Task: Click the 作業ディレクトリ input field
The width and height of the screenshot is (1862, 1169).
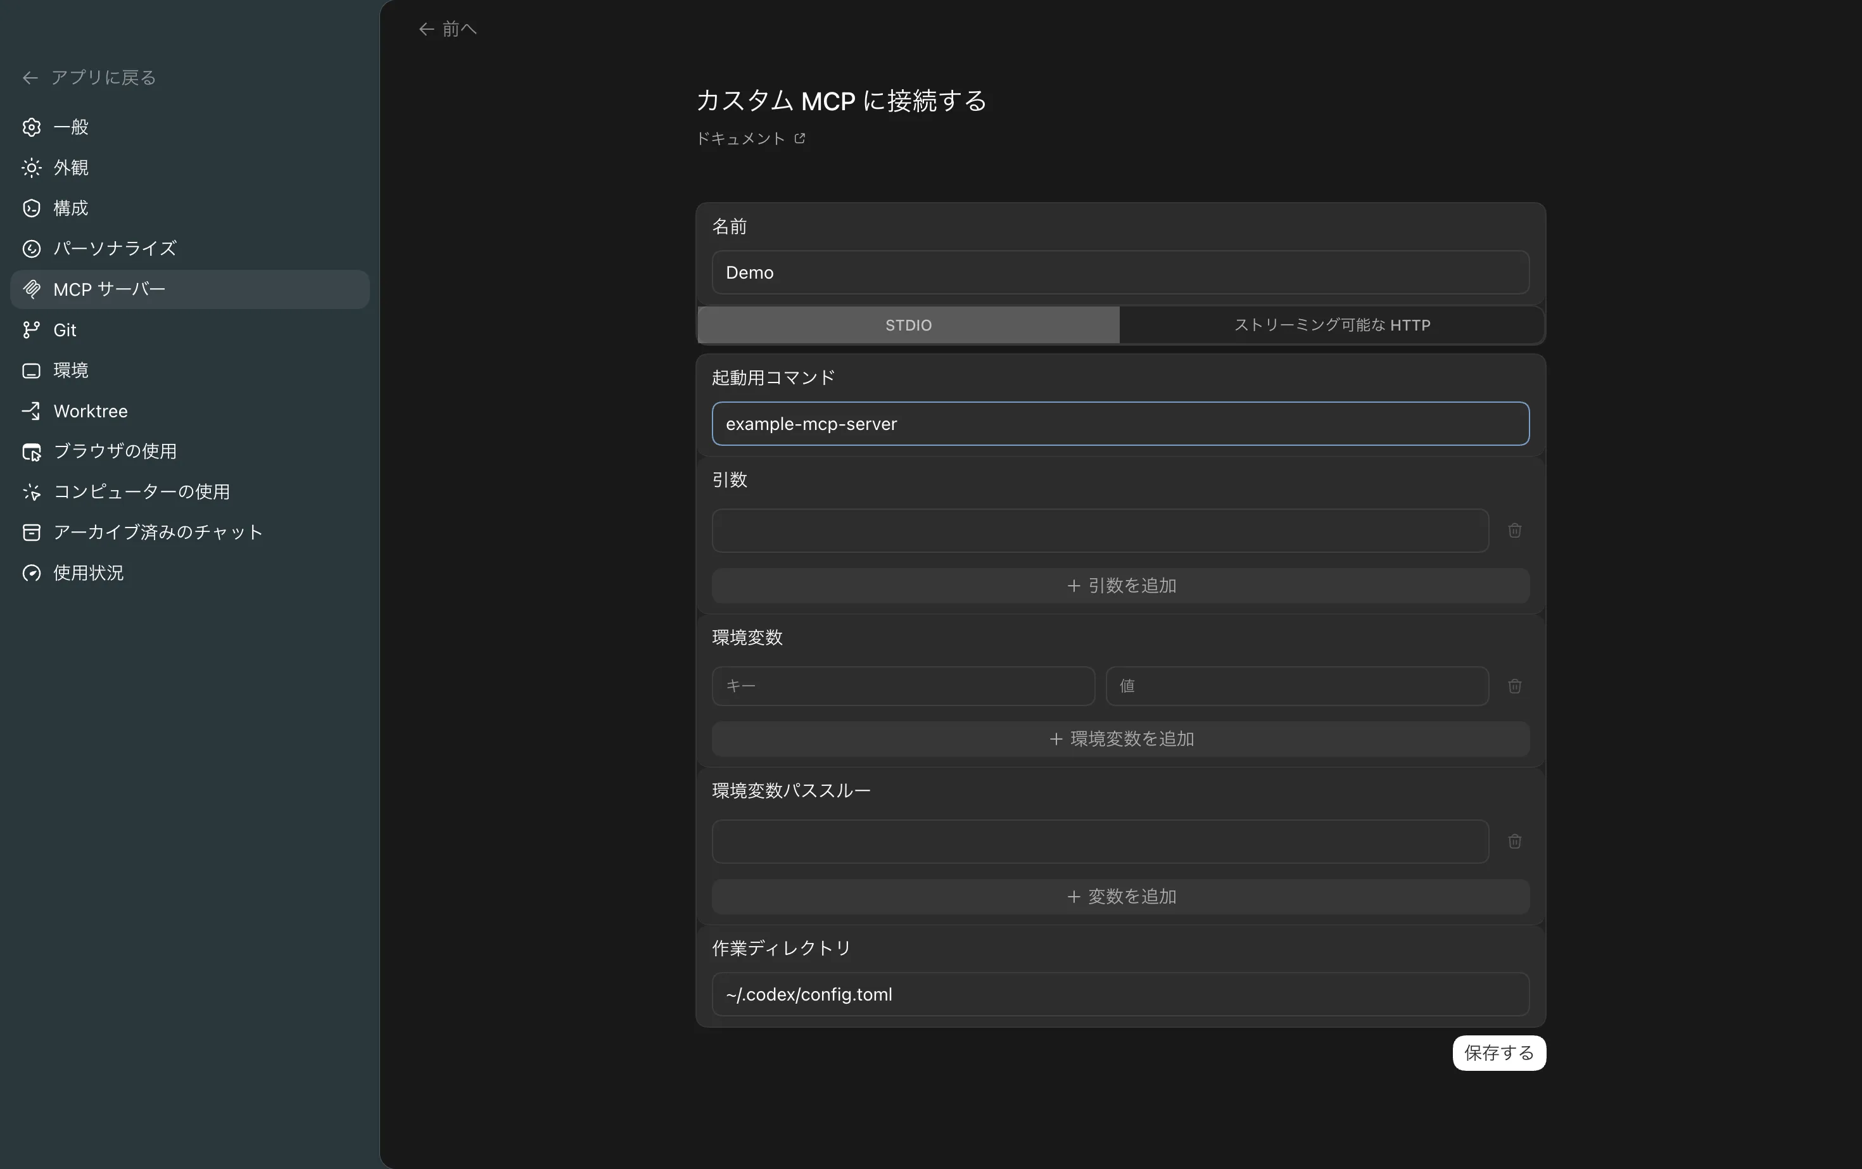Action: point(1120,994)
